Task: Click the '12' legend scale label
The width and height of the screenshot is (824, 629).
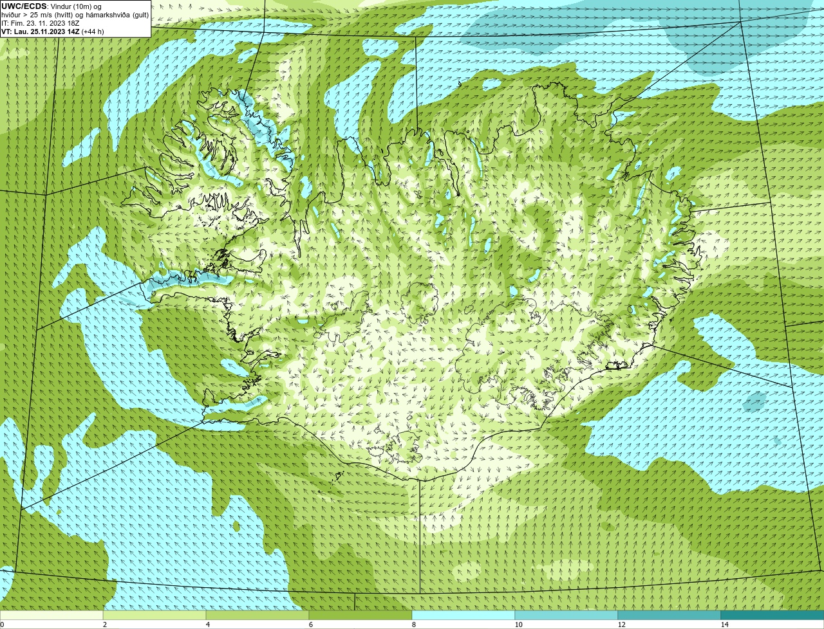Action: tap(621, 624)
